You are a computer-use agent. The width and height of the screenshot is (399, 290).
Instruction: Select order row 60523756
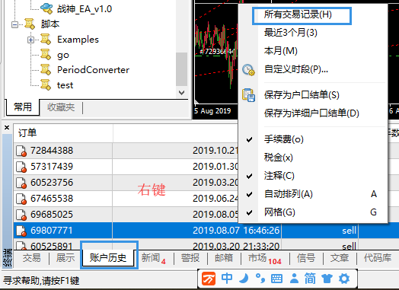pyautogui.click(x=52, y=183)
